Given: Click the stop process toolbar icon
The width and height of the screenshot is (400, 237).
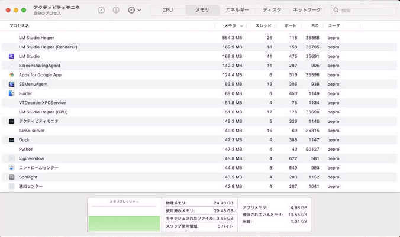Looking at the screenshot, I should [x=101, y=10].
